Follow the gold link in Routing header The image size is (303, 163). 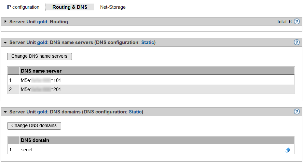point(43,22)
